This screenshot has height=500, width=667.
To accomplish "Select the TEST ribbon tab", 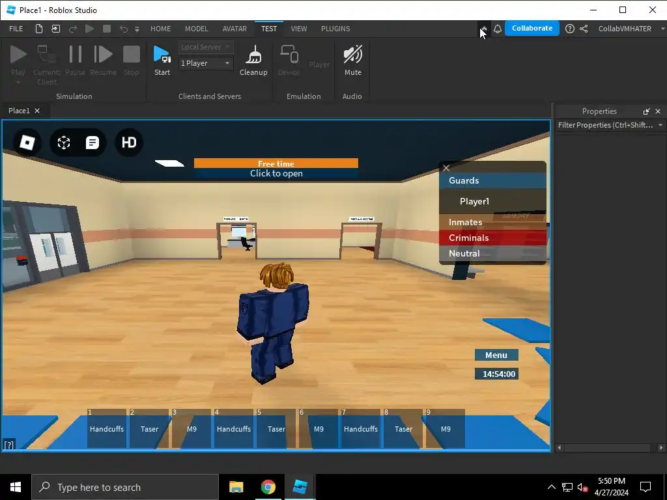I will point(269,29).
